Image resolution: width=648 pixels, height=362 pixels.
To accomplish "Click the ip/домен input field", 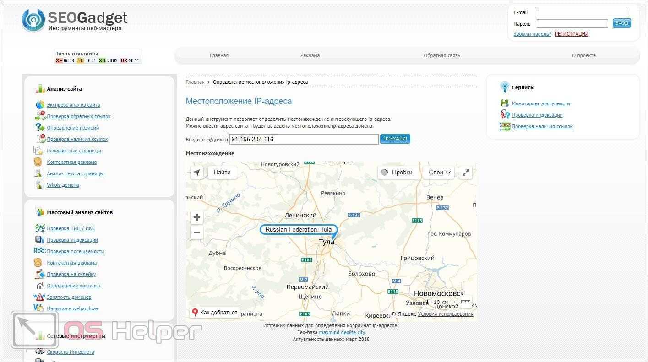I will tap(304, 139).
